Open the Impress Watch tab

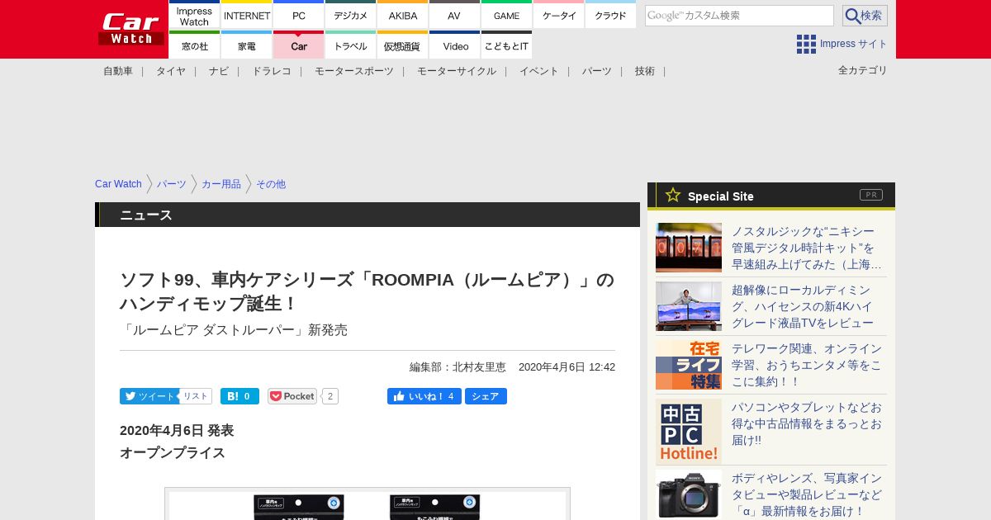194,15
